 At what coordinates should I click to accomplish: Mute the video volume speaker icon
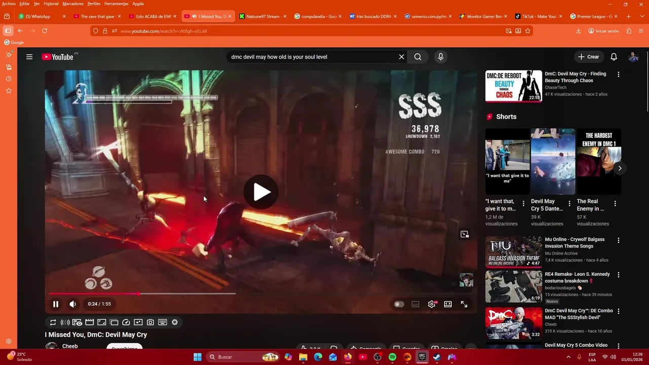[x=73, y=304]
